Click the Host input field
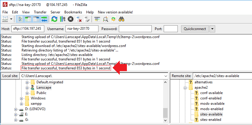This screenshot has width=252, height=125. click(x=28, y=29)
